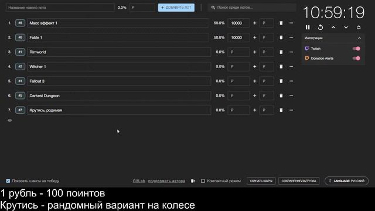Screen dimensions: 375x211
Task: Open поддержать автора link
Action: click(x=166, y=181)
